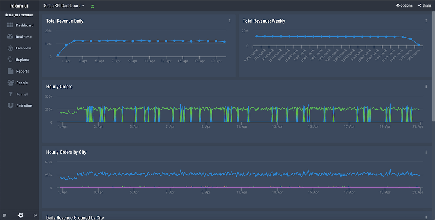The height and width of the screenshot is (220, 435).
Task: Click the share button in top bar
Action: [x=424, y=5]
